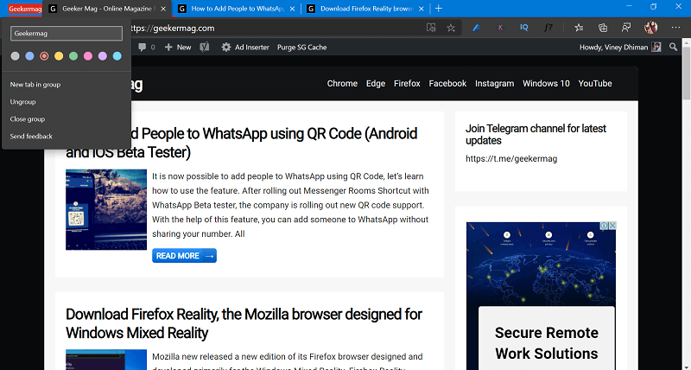Open the new tab plus button
The height and width of the screenshot is (370, 691).
pyautogui.click(x=439, y=9)
